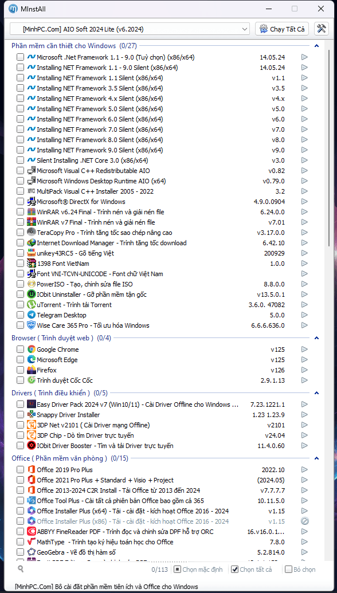This screenshot has width=337, height=593.
Task: Click the uTorrent icon
Action: pos(32,304)
